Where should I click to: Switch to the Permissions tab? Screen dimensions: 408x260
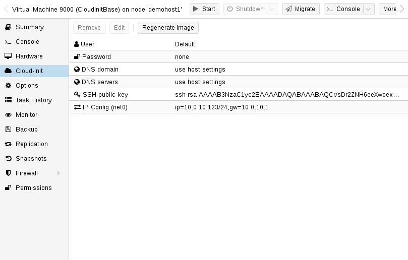click(34, 188)
